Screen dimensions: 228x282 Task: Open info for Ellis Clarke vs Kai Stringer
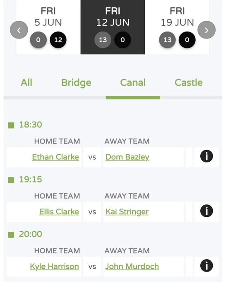[206, 211]
